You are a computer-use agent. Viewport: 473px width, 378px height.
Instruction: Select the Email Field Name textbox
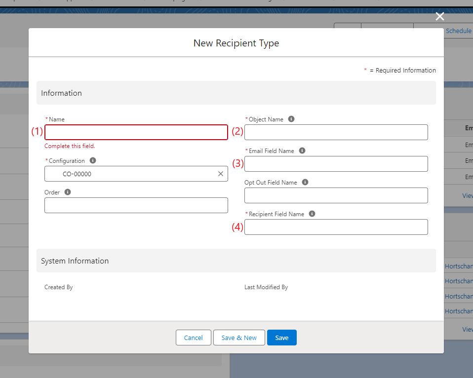[336, 164]
